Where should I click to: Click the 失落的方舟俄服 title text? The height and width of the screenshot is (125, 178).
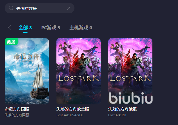click(122, 109)
